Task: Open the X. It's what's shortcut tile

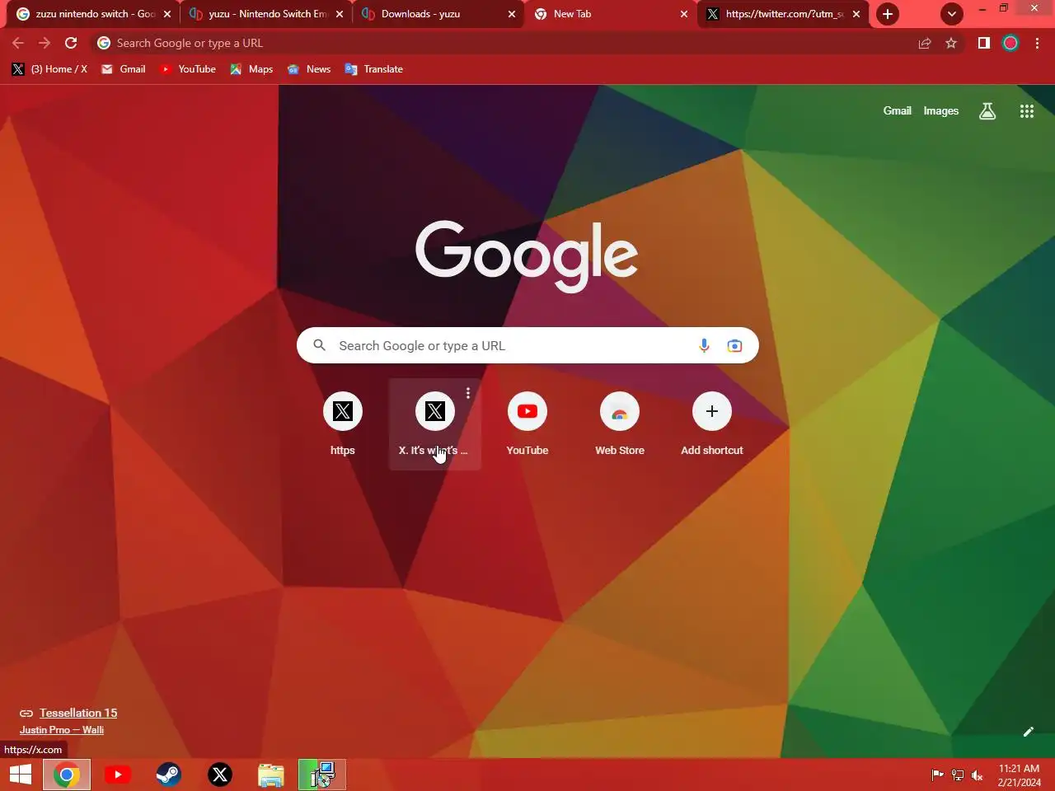Action: point(435,424)
